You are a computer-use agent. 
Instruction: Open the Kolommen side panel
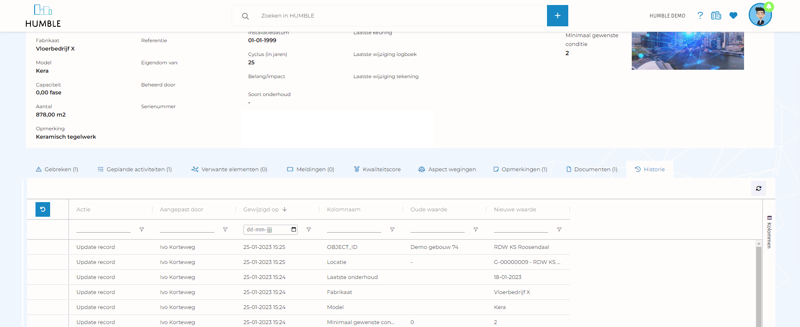(769, 232)
